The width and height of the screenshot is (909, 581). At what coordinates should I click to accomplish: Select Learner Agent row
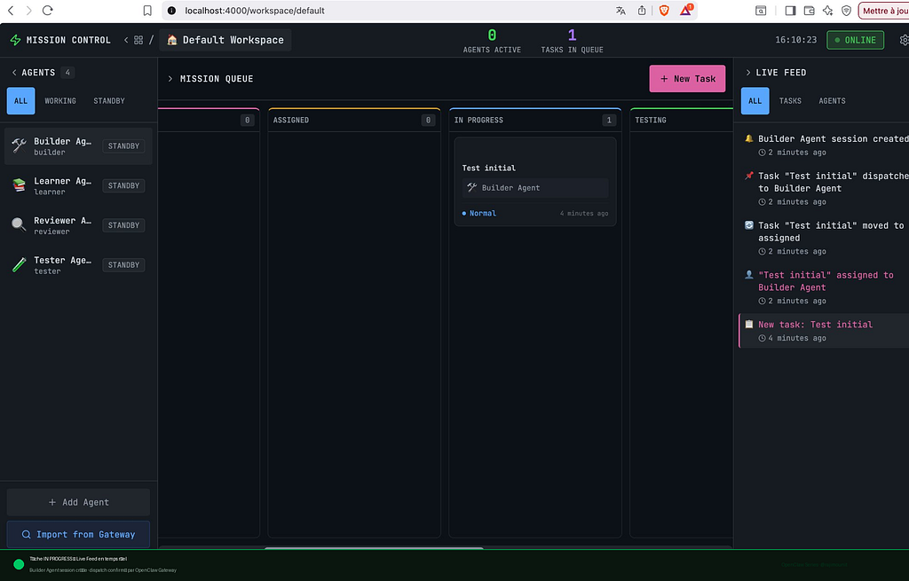(x=78, y=185)
